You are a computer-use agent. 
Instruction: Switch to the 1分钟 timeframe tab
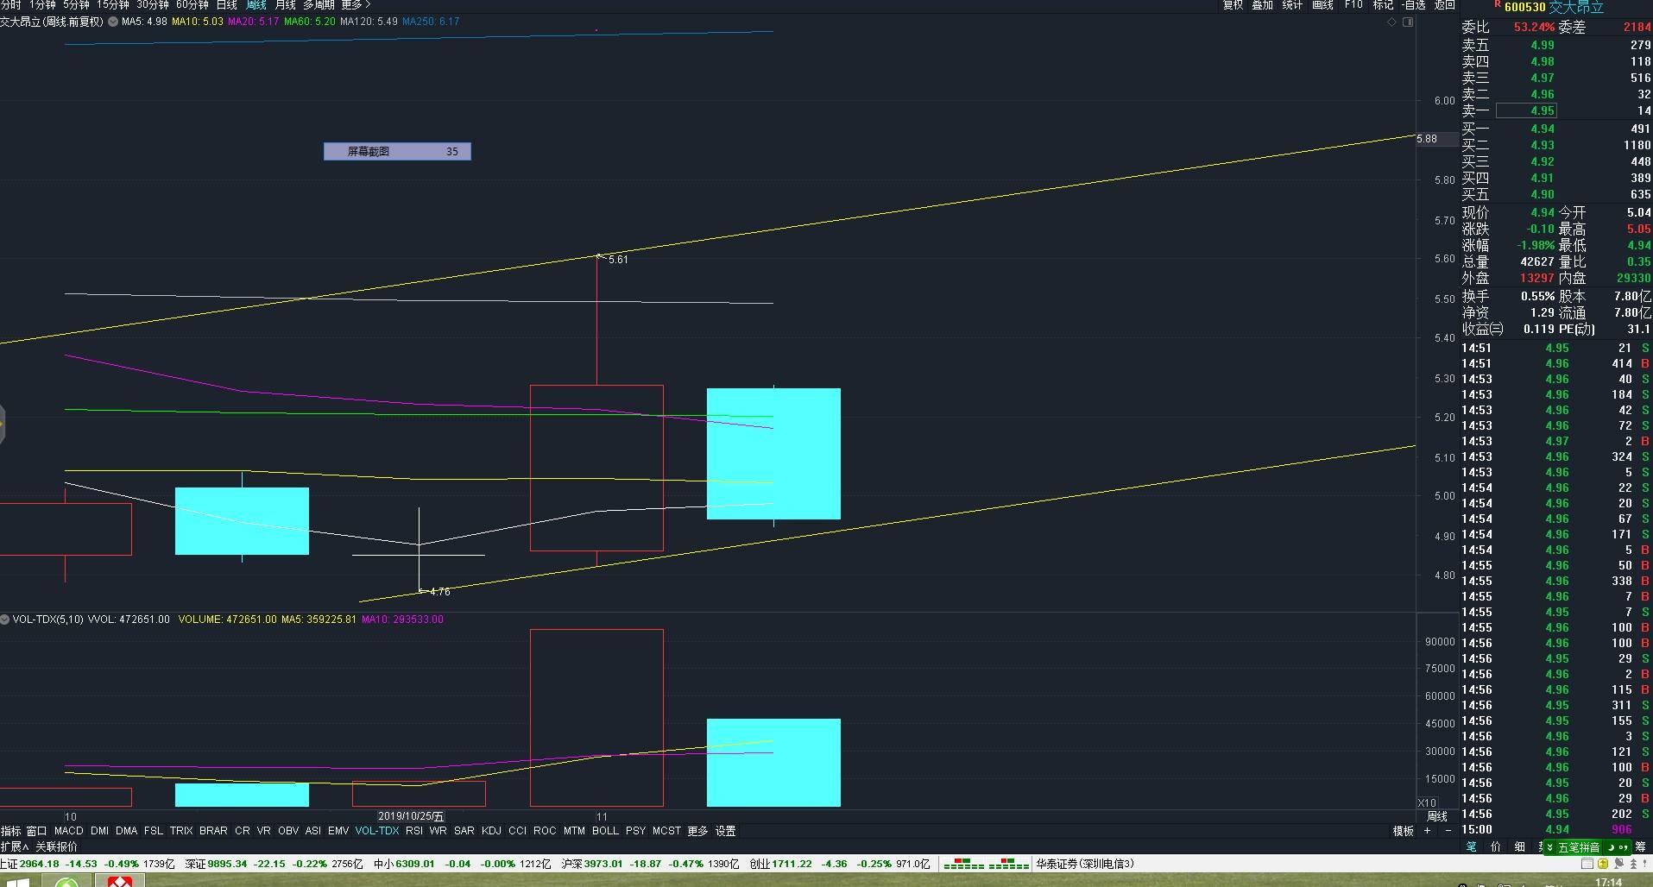coord(42,5)
